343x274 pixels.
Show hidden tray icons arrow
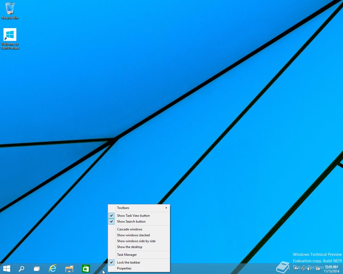pyautogui.click(x=289, y=269)
